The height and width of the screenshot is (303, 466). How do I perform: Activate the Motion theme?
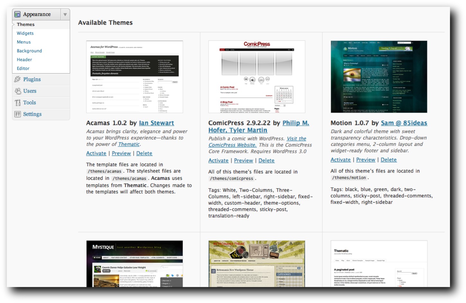point(340,160)
